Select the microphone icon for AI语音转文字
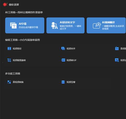 tap(54, 26)
